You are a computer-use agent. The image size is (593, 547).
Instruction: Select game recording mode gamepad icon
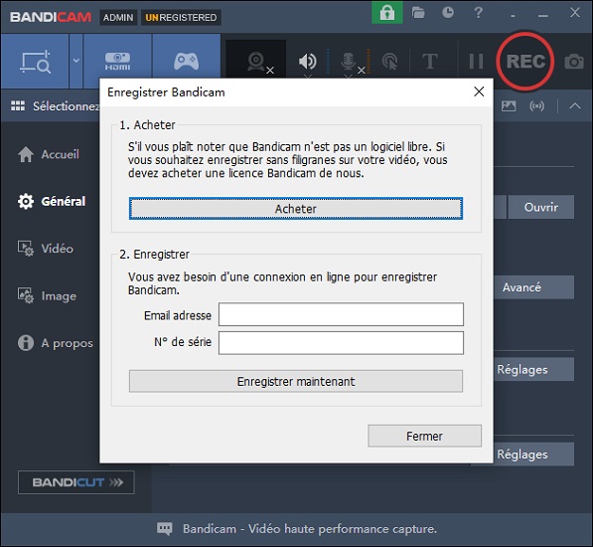186,61
